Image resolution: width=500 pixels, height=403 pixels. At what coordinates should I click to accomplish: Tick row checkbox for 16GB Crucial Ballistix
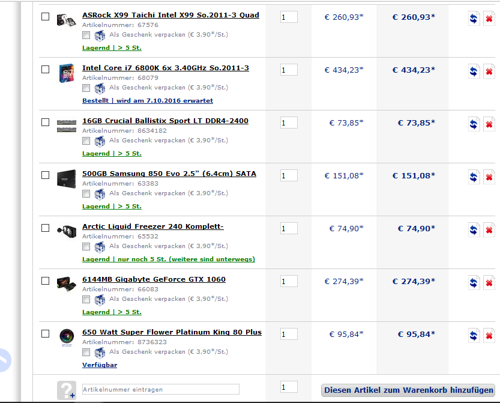[45, 122]
